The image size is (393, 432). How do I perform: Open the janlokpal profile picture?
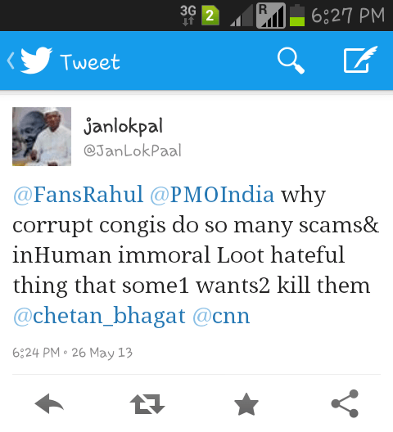point(42,137)
